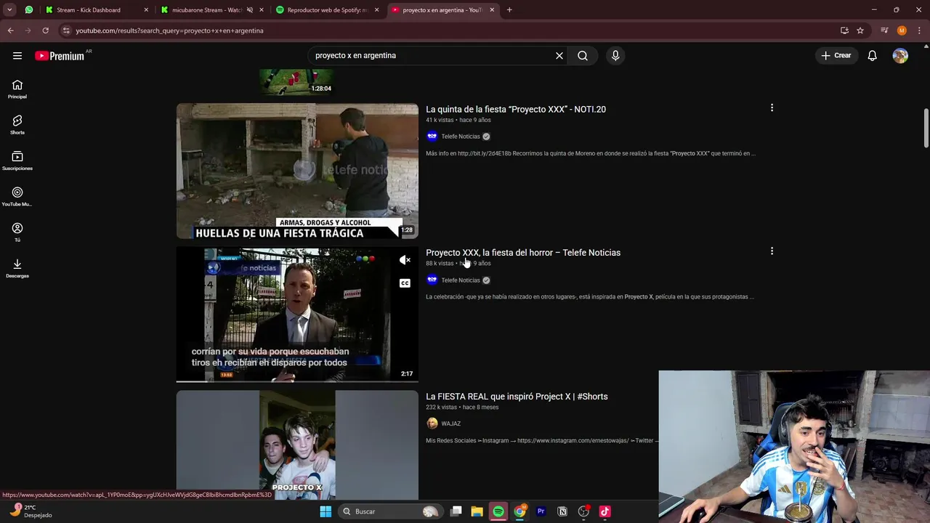Open Windows Start menu
The height and width of the screenshot is (523, 930).
point(325,511)
